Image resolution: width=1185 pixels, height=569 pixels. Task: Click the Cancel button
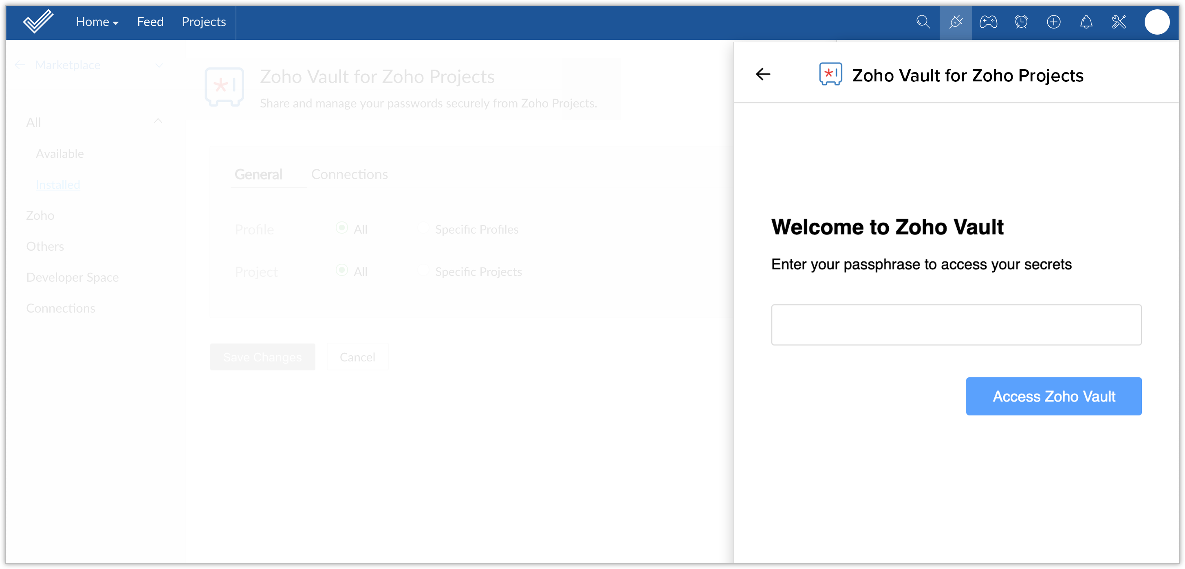[x=357, y=357]
